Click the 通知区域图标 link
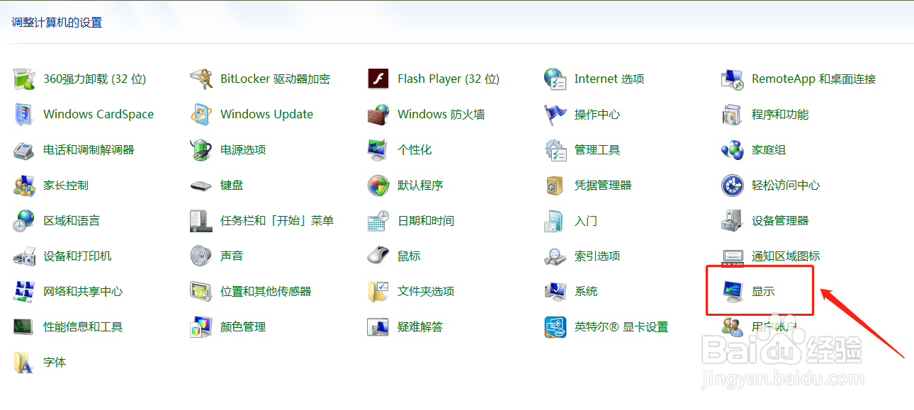The image size is (914, 410). point(786,256)
